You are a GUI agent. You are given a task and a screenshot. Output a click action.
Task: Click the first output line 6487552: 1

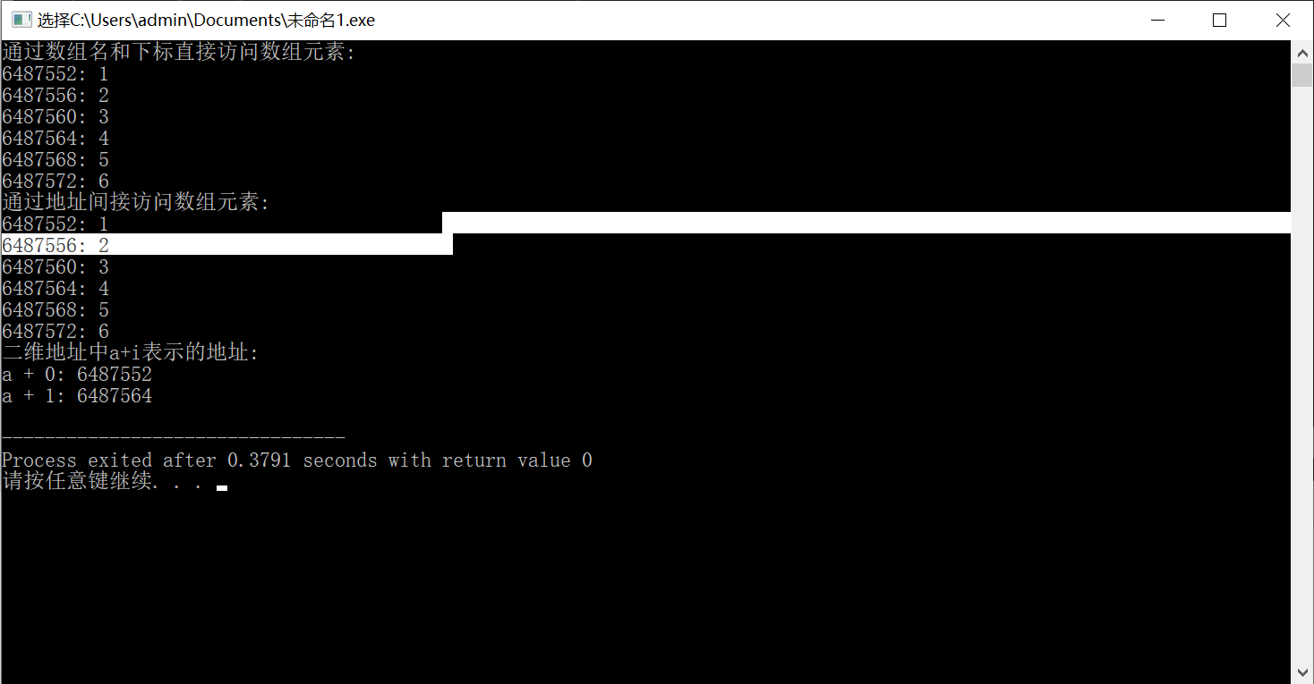(55, 73)
